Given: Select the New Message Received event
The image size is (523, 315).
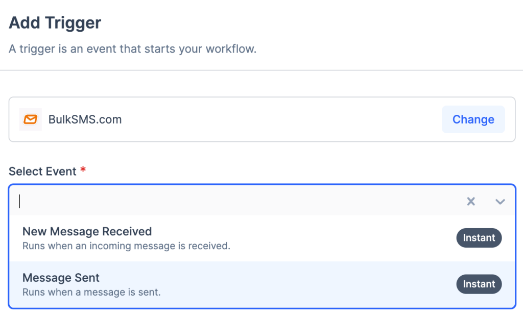Looking at the screenshot, I should tap(87, 232).
